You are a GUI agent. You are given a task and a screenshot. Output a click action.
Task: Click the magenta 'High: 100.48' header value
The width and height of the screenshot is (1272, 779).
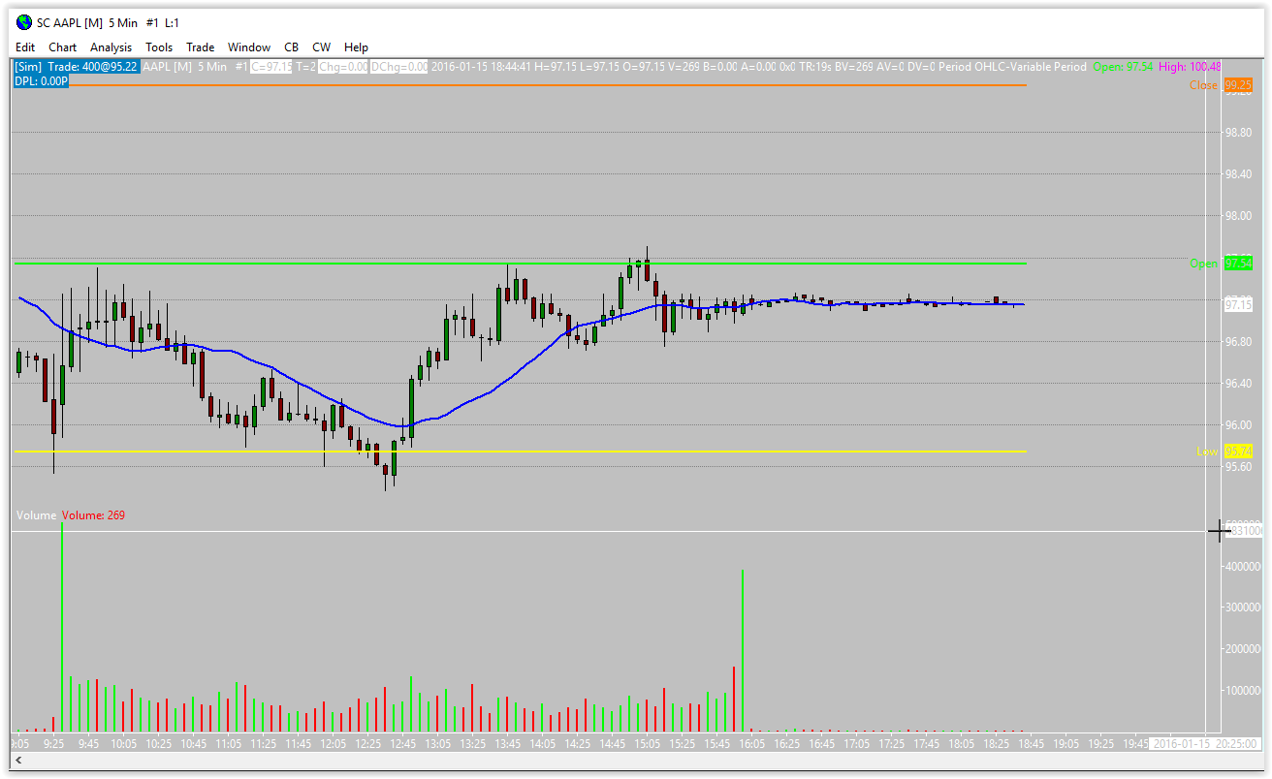pyautogui.click(x=1190, y=67)
